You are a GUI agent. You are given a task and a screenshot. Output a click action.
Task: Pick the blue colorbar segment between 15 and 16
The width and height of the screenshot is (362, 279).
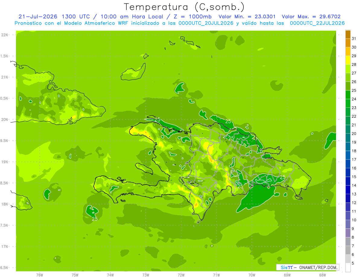[348, 173]
